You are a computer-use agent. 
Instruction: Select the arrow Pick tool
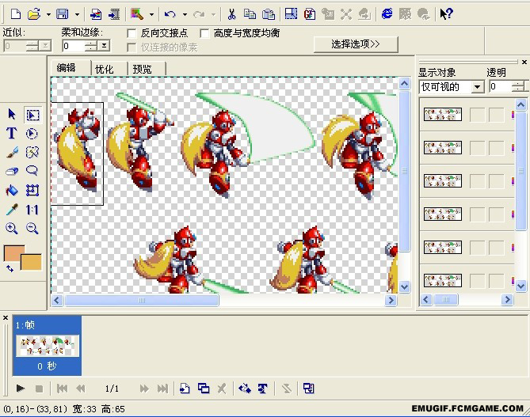tap(12, 115)
